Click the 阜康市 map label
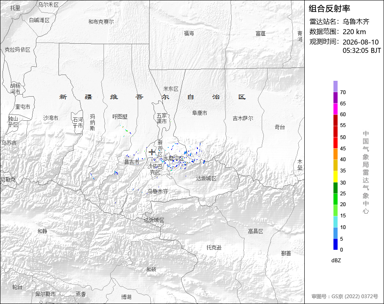 point(200,113)
